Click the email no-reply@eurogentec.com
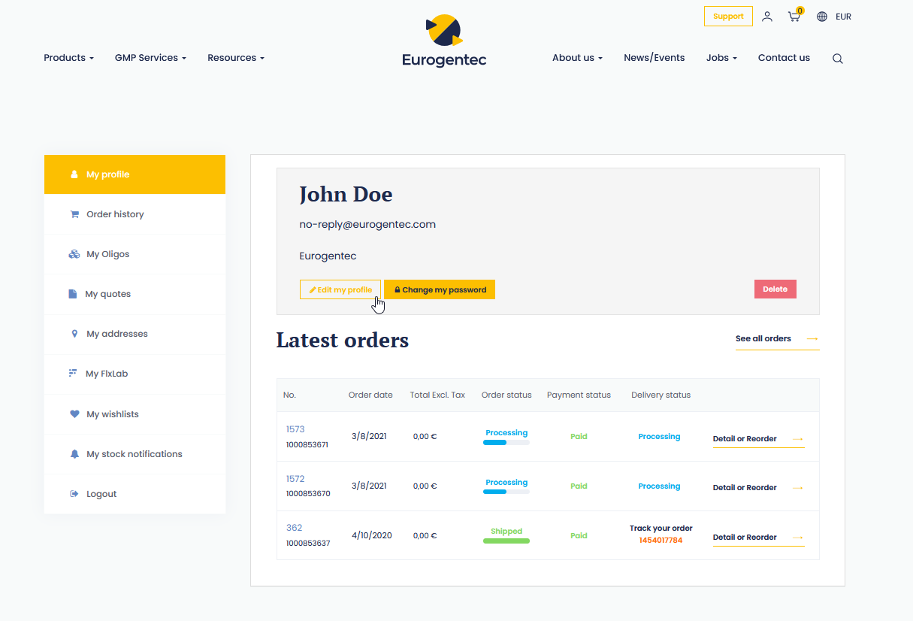The width and height of the screenshot is (913, 621). click(x=367, y=225)
